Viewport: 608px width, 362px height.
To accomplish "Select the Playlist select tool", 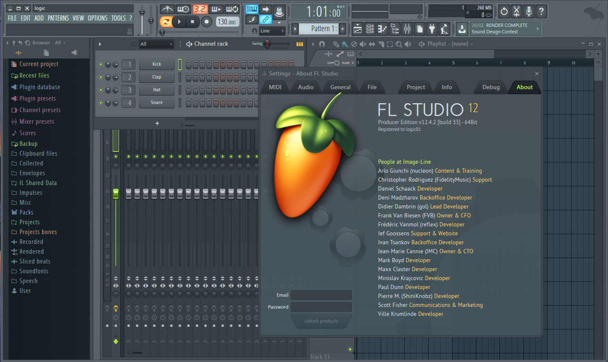I will point(389,44).
